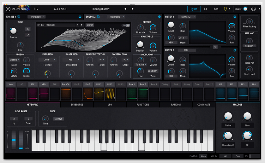Select next wavetable arrow beside LoFi Feedback
The height and width of the screenshot is (163, 265).
(x=82, y=25)
